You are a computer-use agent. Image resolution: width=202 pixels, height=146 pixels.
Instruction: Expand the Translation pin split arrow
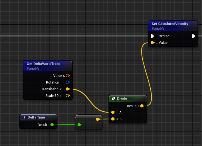(x=61, y=89)
